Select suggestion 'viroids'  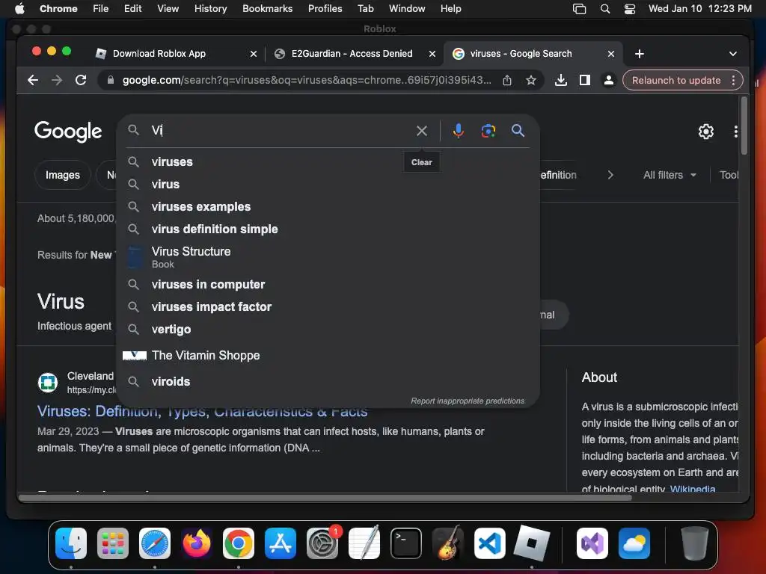(x=328, y=381)
